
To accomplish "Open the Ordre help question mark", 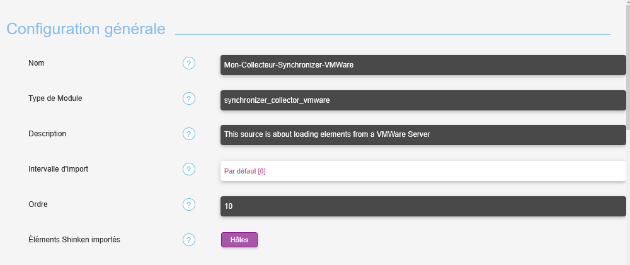I will [x=189, y=204].
